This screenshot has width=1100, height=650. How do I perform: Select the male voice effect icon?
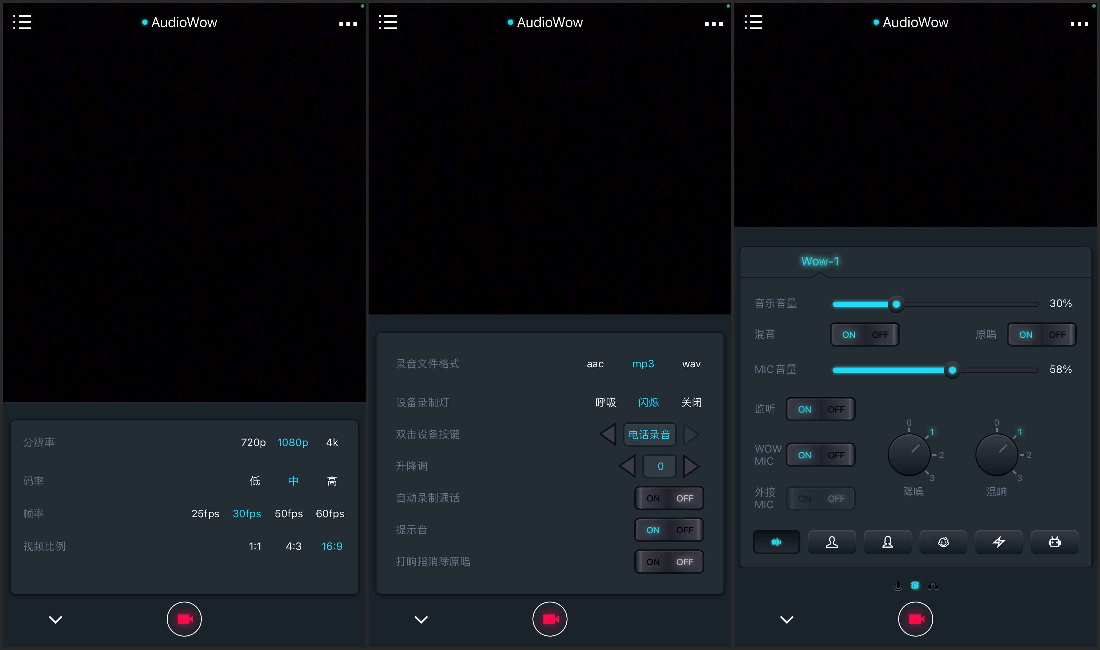pos(832,542)
